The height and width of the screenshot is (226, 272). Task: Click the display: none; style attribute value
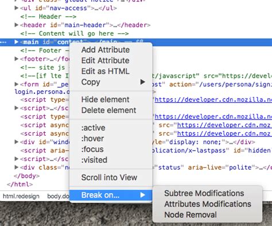195,142
